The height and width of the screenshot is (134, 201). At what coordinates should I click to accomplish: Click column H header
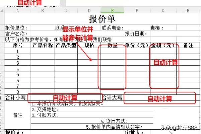pyautogui.click(x=188, y=11)
